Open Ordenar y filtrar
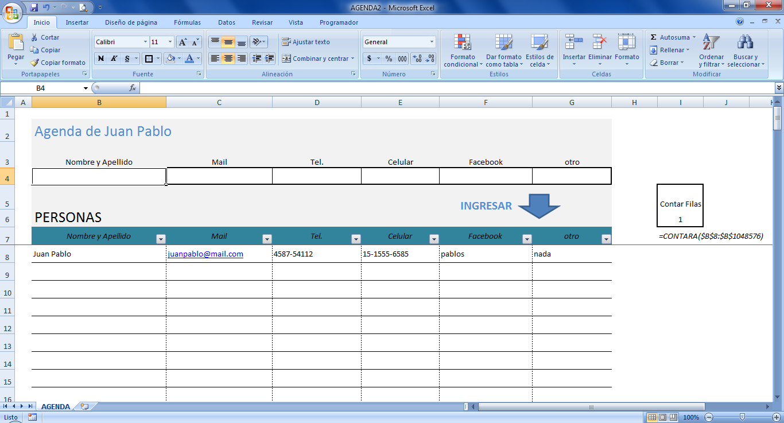 coord(711,51)
